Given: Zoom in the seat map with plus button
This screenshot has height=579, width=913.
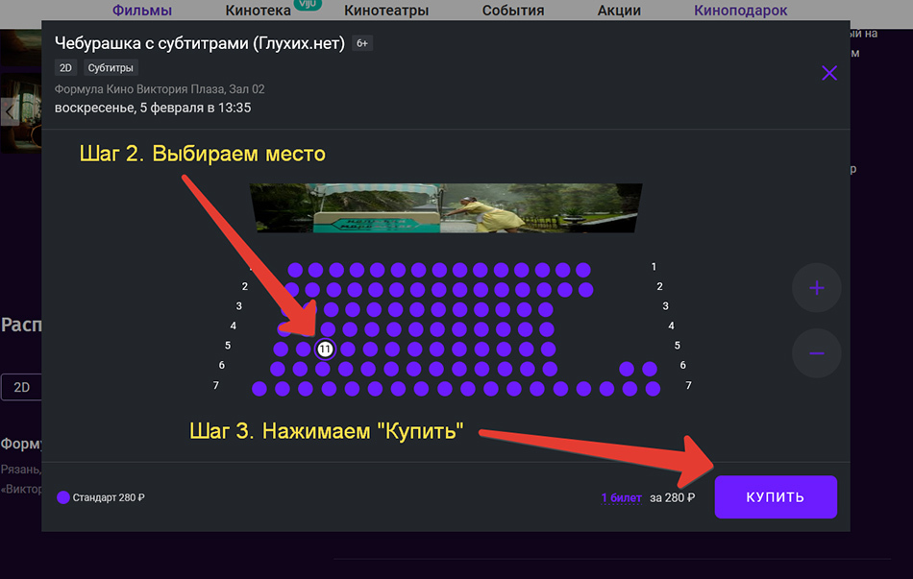Looking at the screenshot, I should 816,287.
